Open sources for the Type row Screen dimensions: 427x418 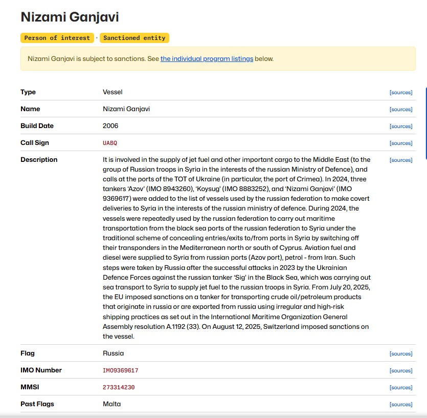[x=400, y=93]
